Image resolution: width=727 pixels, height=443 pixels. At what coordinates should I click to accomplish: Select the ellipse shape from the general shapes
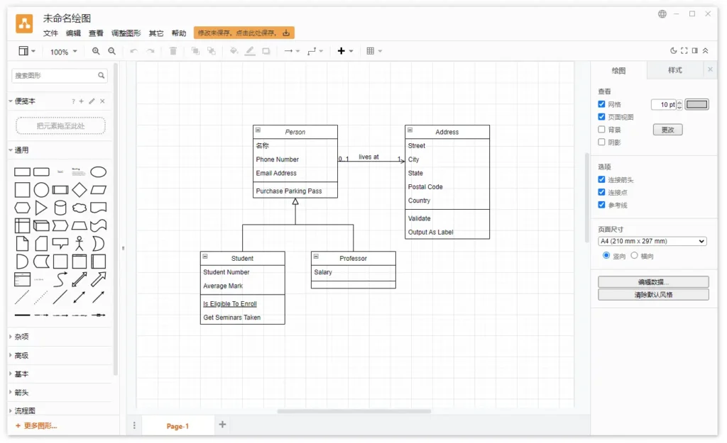98,172
